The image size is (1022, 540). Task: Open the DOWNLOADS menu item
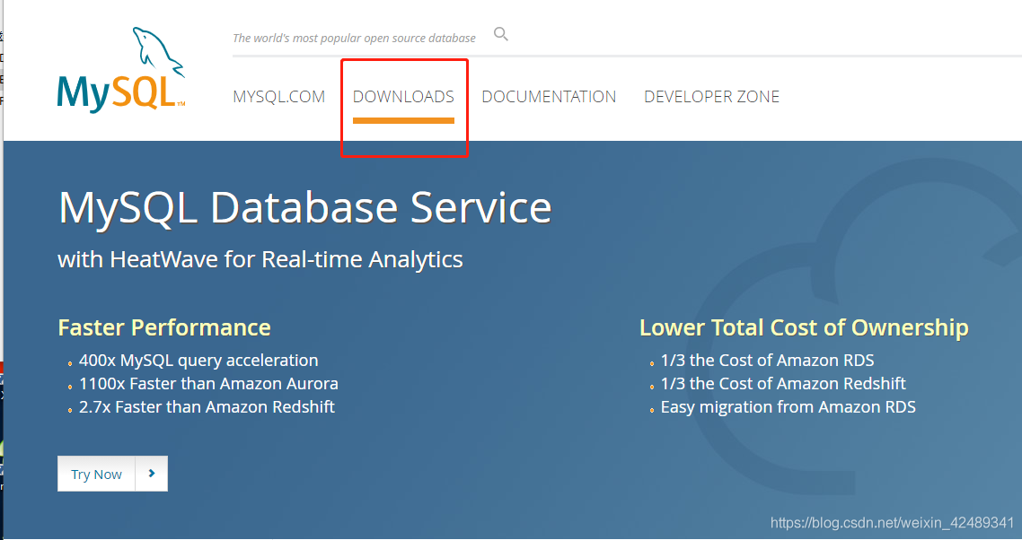tap(404, 96)
